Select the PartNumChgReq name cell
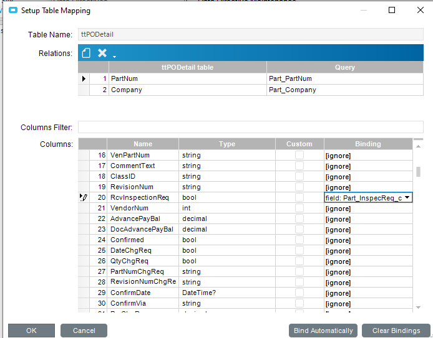Image resolution: width=433 pixels, height=338 pixels. 143,271
